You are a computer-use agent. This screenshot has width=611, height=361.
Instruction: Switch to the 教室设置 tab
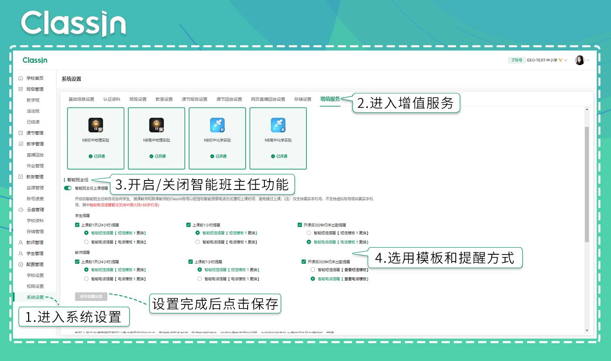point(164,99)
